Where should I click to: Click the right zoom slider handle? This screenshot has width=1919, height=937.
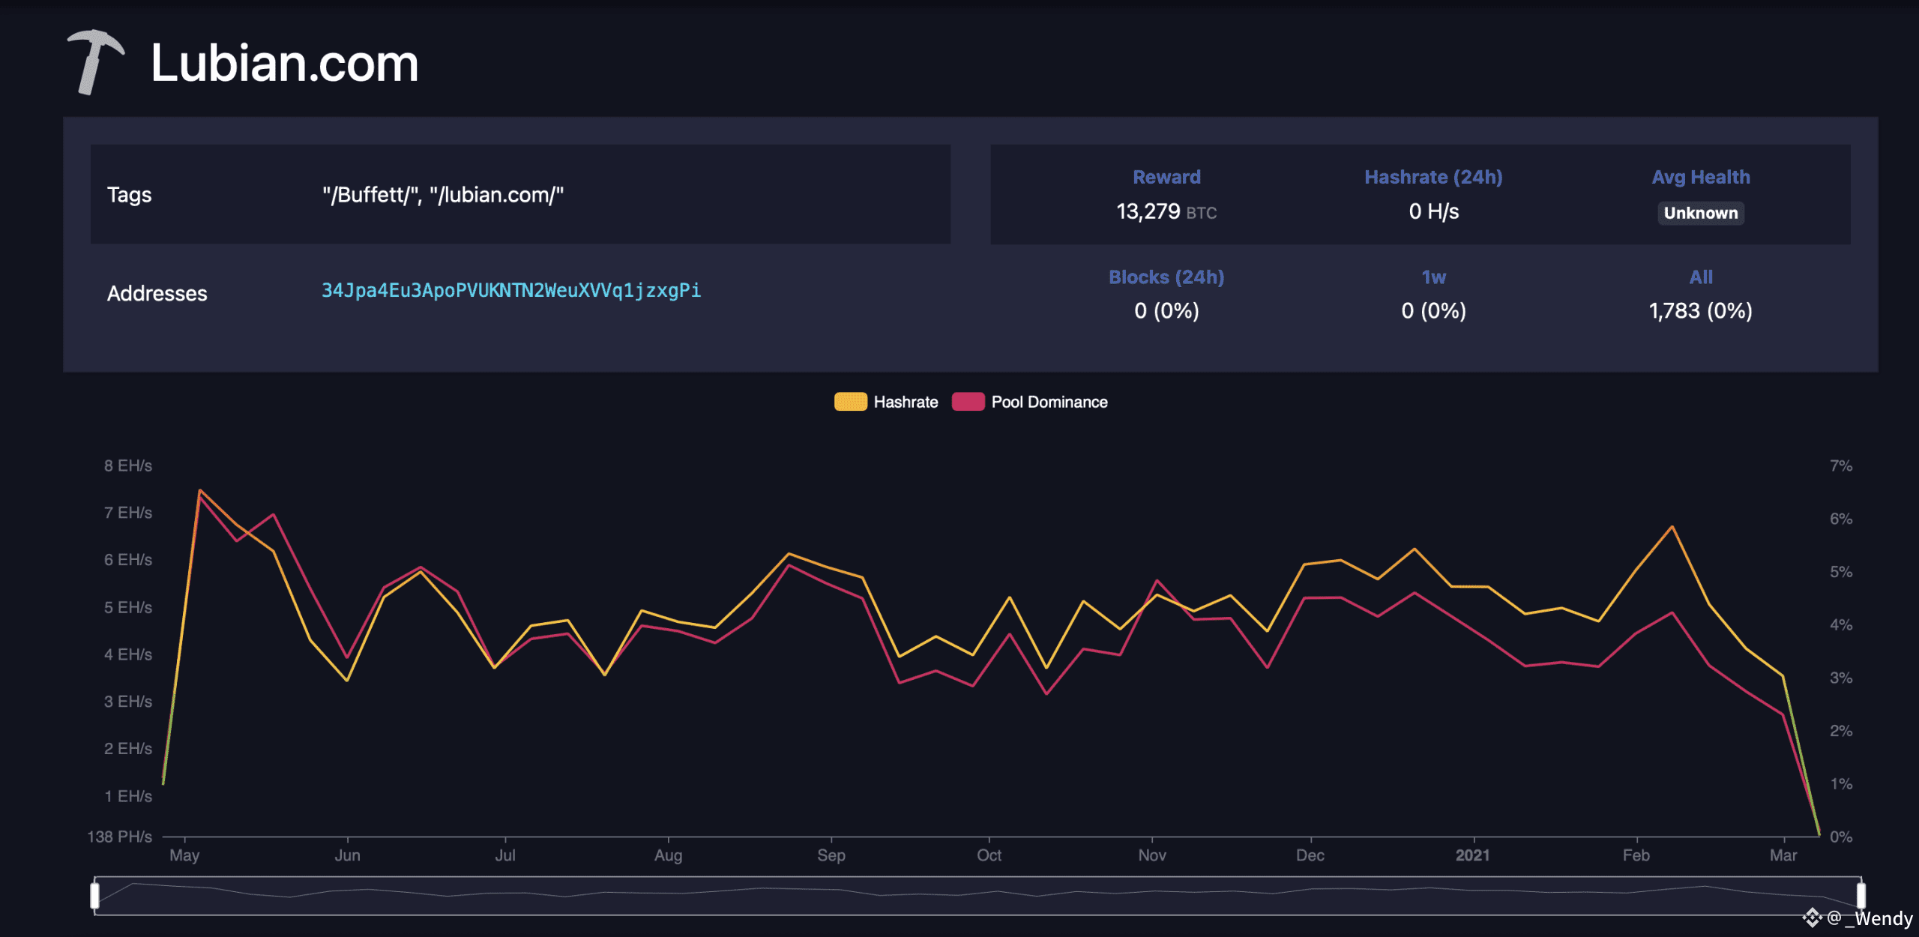pyautogui.click(x=1861, y=895)
